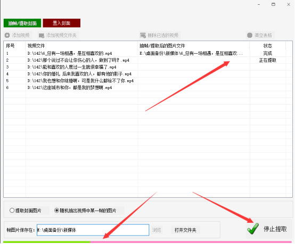295x244 pixels.
Task: Maximize the application window
Action: pyautogui.click(x=273, y=4)
